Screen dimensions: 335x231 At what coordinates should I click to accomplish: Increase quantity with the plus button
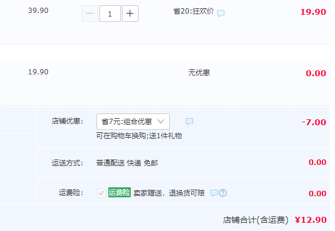(x=130, y=14)
